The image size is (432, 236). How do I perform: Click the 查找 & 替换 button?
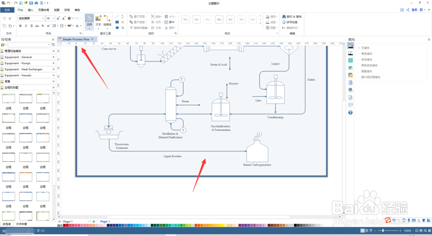tap(292, 16)
